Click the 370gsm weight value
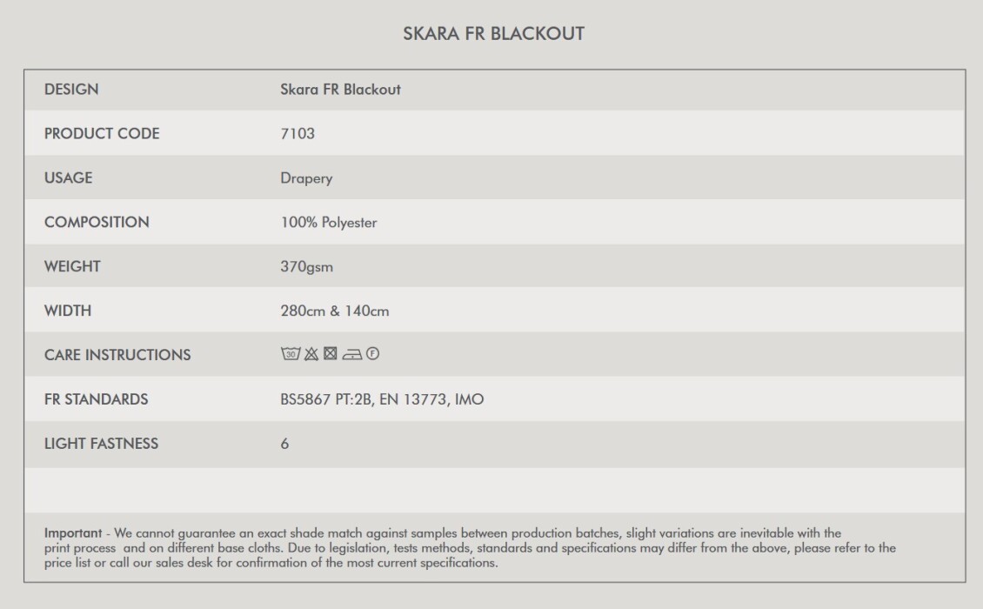The width and height of the screenshot is (983, 609). click(x=306, y=266)
